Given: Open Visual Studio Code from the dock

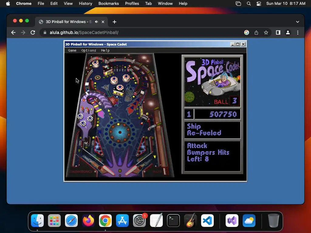Looking at the screenshot, I should pyautogui.click(x=207, y=221).
